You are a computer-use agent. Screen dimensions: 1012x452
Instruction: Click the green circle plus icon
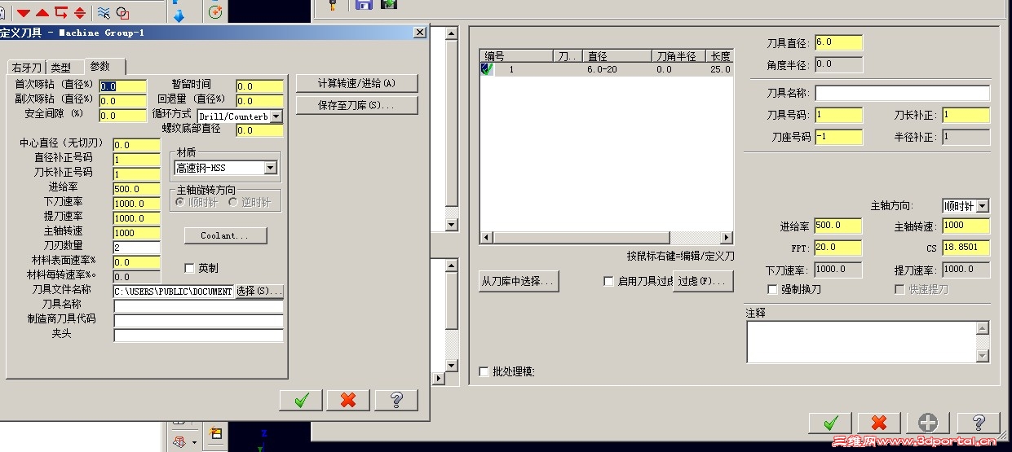[x=215, y=11]
